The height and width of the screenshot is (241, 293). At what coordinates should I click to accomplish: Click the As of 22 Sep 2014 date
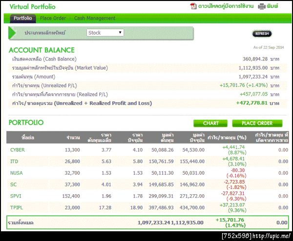[x=269, y=47]
